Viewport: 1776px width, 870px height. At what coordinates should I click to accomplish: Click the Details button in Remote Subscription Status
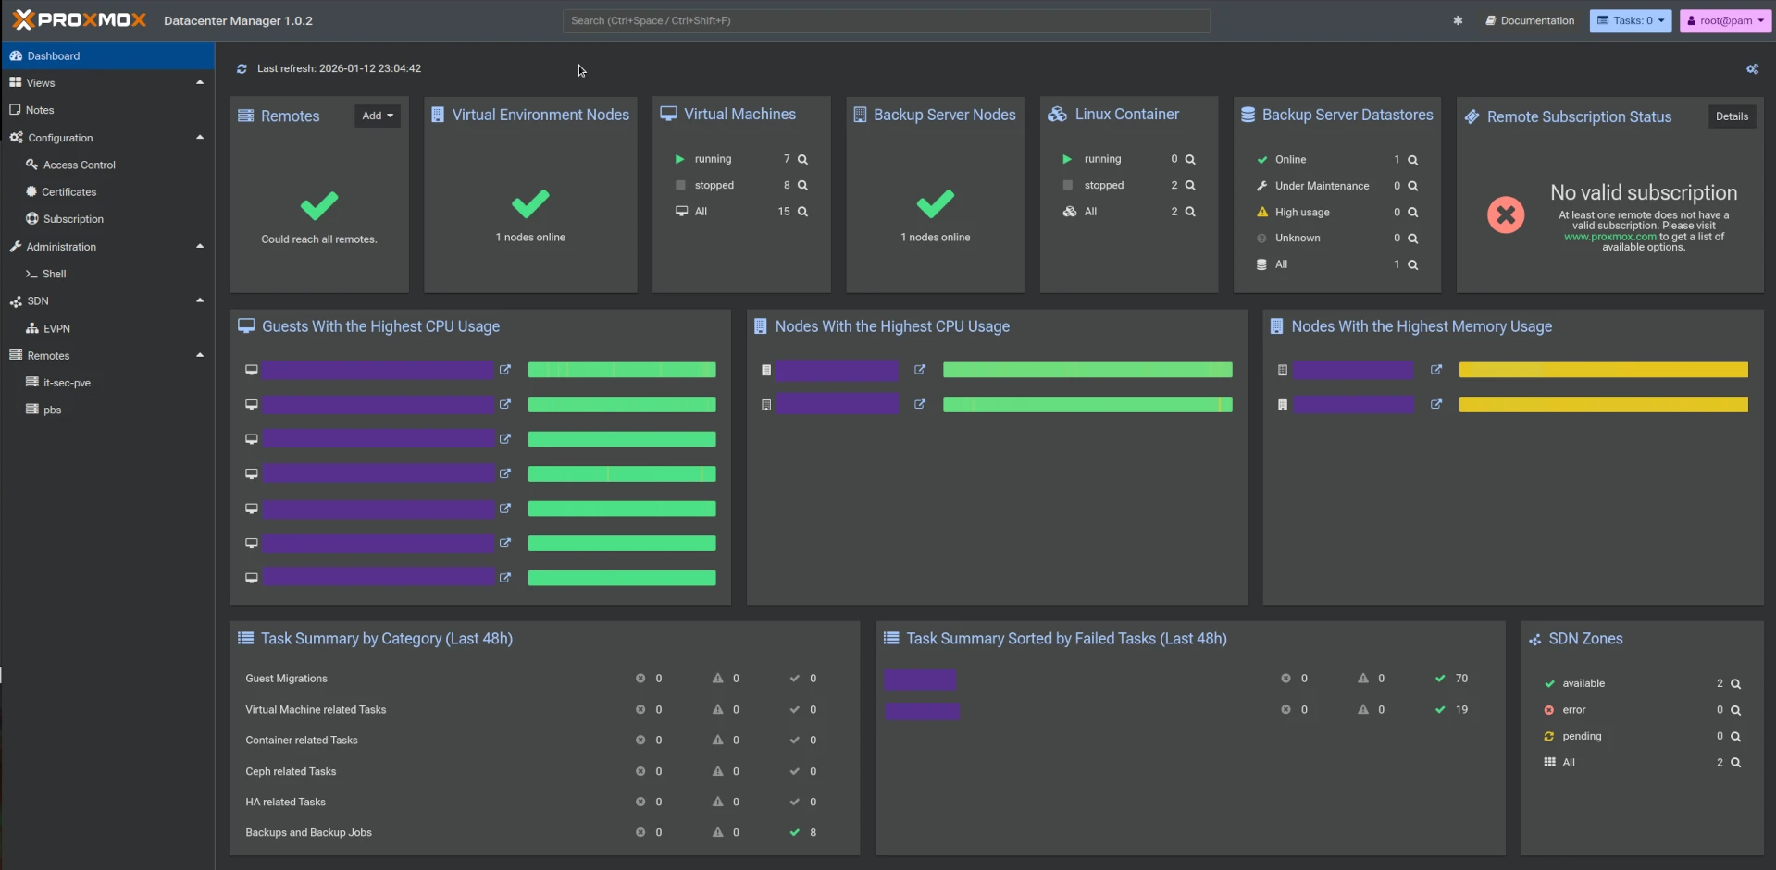click(x=1732, y=116)
